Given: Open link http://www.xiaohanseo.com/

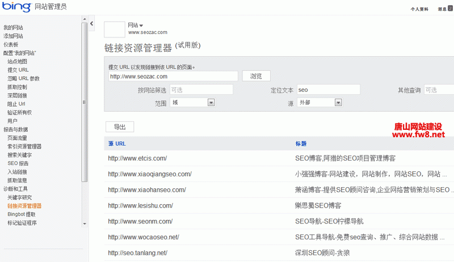Looking at the screenshot, I should (147, 190).
